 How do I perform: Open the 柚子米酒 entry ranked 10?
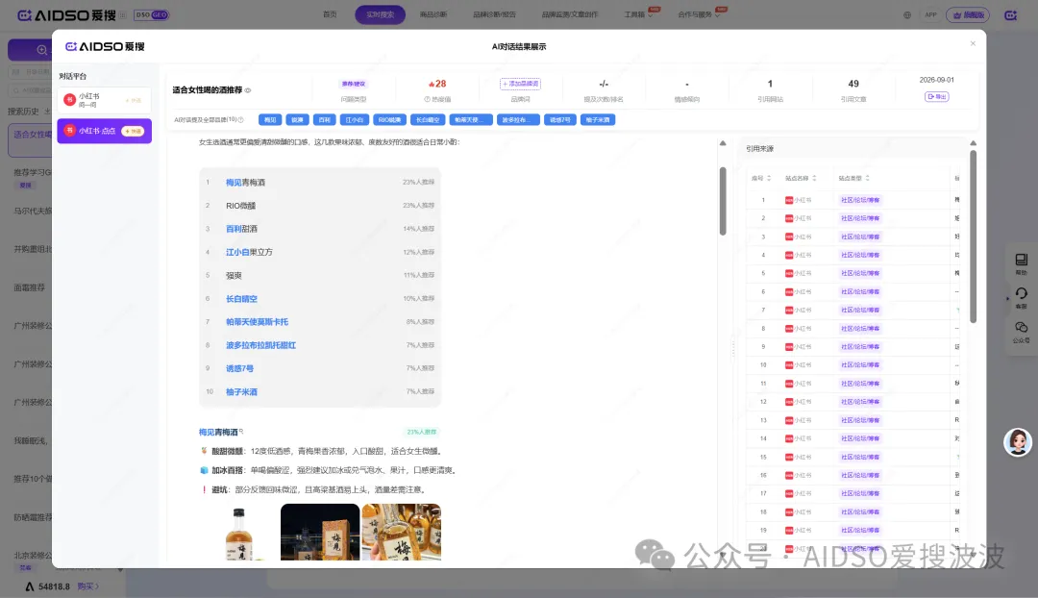click(241, 392)
